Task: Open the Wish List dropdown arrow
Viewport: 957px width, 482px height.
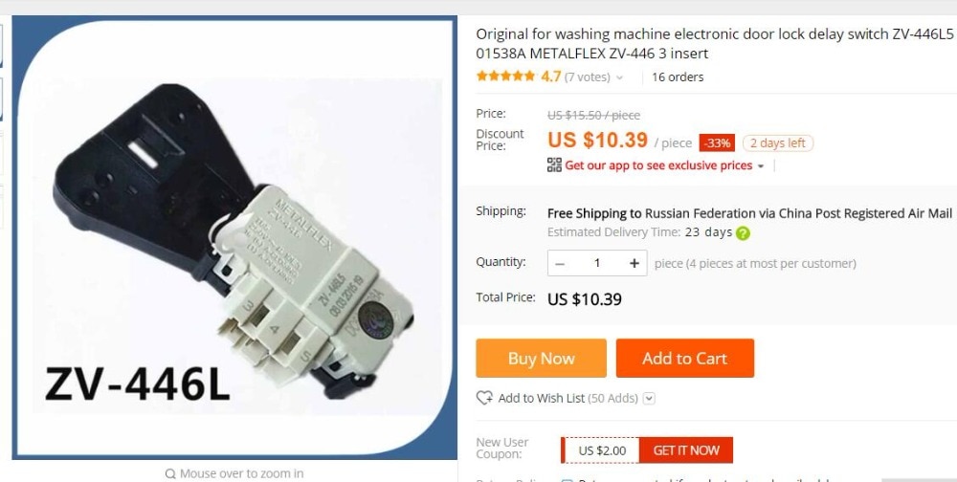Action: coord(650,399)
